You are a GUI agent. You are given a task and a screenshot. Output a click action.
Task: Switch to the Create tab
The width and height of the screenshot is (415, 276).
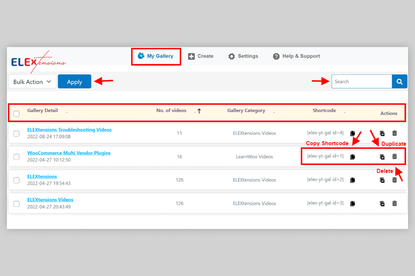point(201,56)
